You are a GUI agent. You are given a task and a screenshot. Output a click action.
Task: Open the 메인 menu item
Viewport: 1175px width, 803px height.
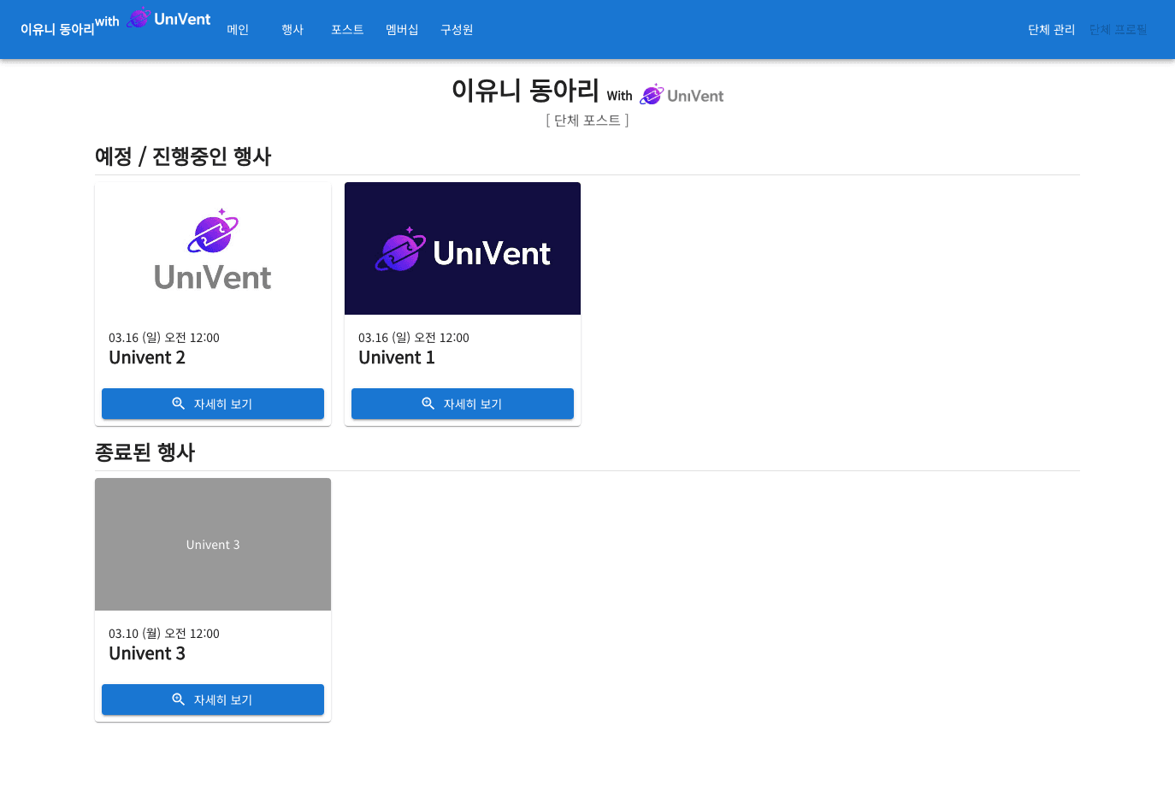point(238,30)
